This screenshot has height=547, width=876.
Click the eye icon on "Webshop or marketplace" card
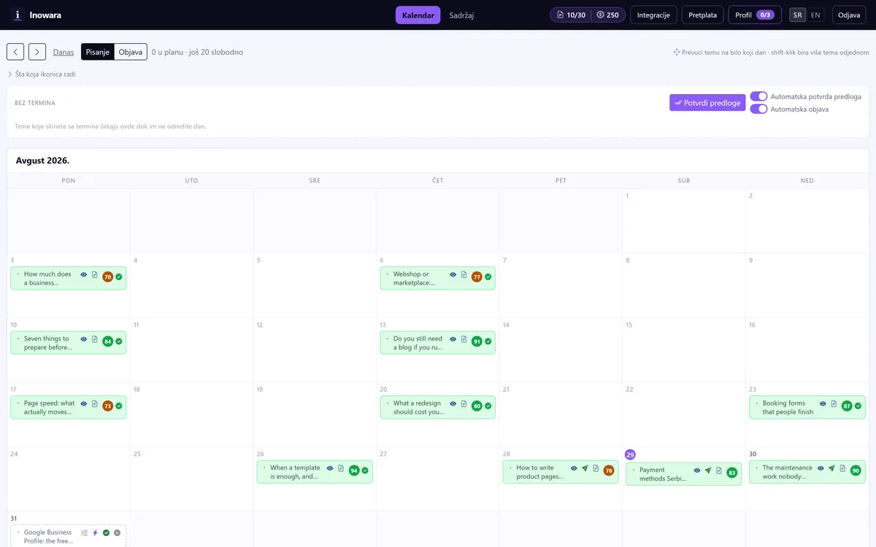coord(453,275)
